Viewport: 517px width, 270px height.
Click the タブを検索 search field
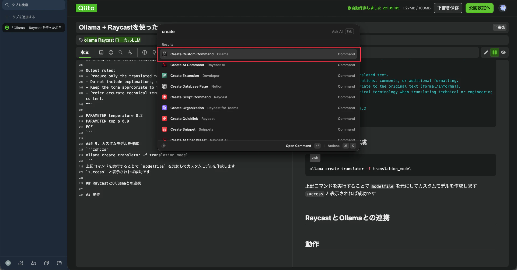pos(34,5)
